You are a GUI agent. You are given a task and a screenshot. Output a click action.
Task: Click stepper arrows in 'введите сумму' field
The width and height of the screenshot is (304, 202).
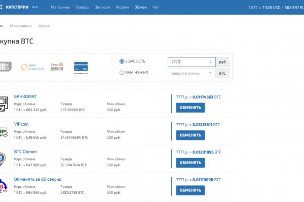(210, 73)
